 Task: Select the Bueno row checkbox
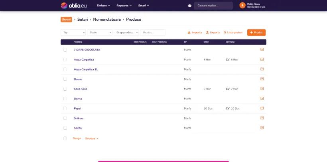tap(65, 79)
